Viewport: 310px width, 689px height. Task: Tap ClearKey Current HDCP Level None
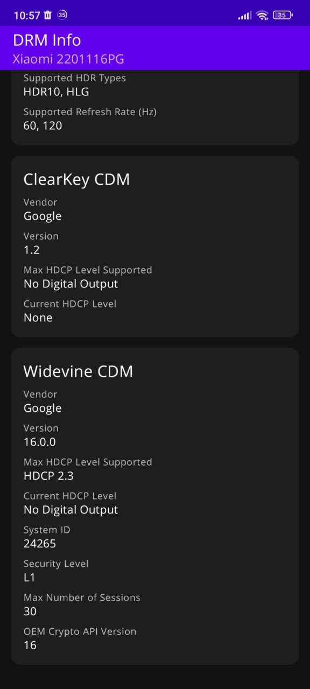[38, 318]
